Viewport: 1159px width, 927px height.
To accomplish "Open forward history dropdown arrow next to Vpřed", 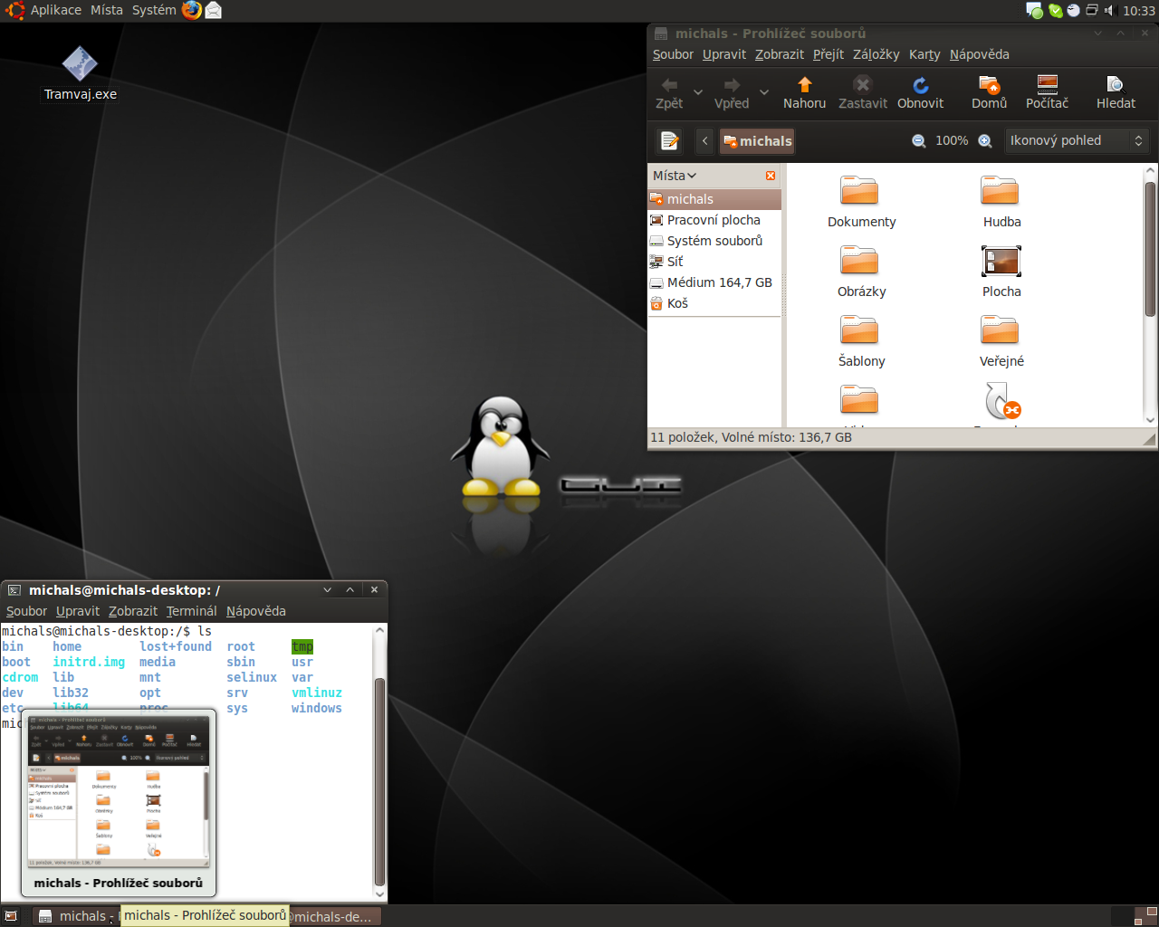I will 764,91.
